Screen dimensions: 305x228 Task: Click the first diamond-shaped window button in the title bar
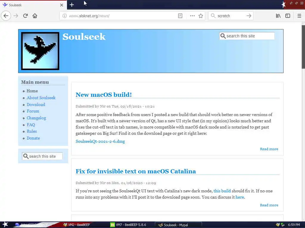pos(291,3)
